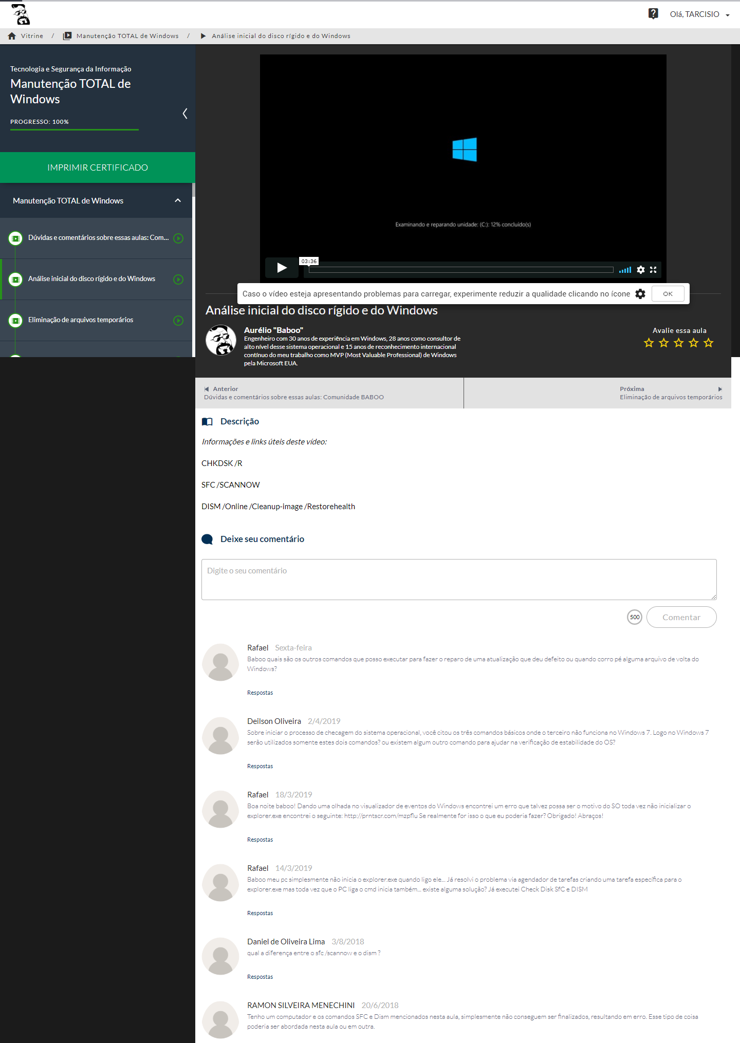
Task: Dismiss the video quality notice with OK
Action: pos(668,294)
